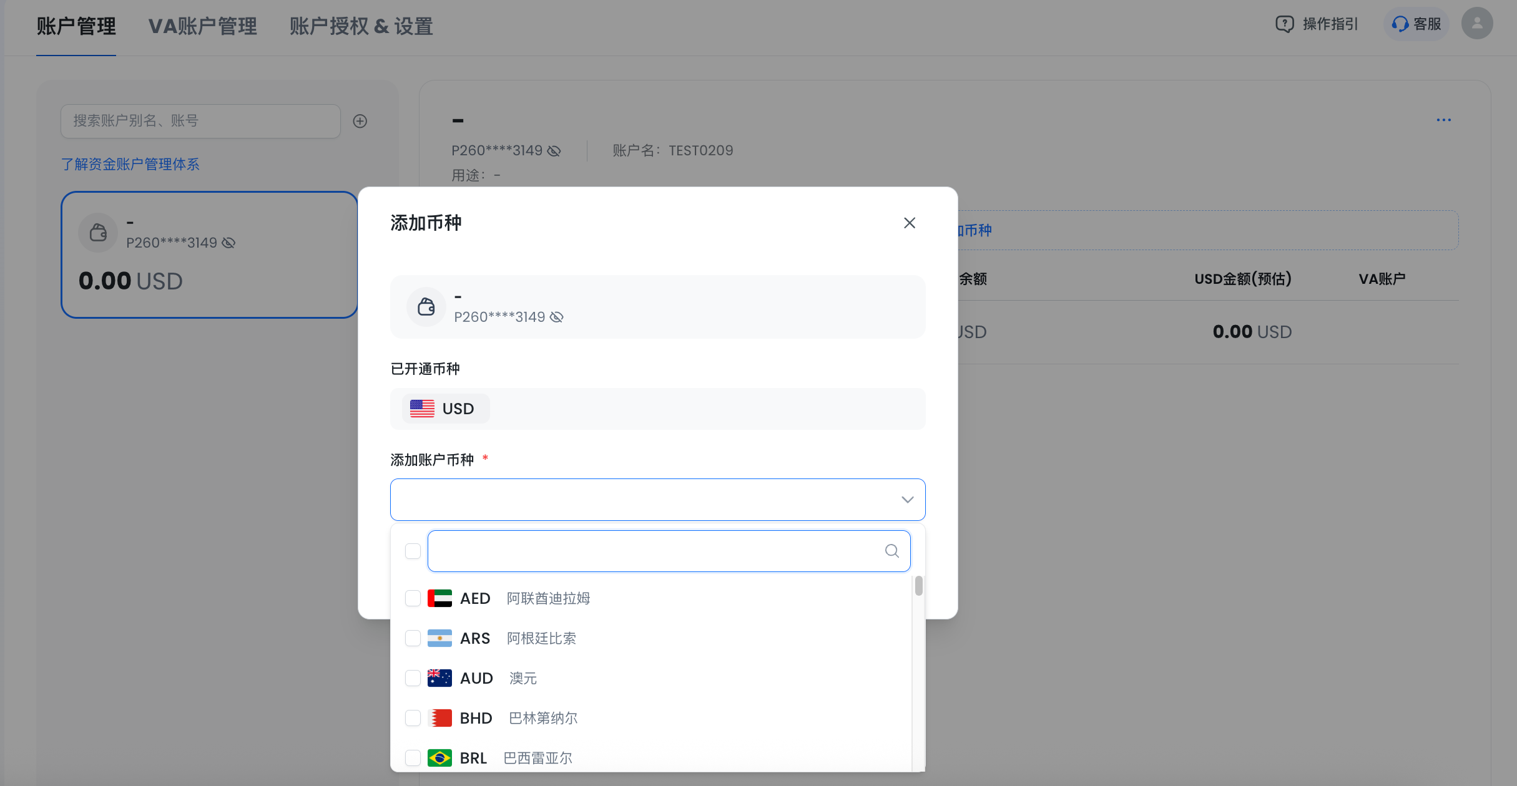Select the 阿联酋迪拉姆 option text
The width and height of the screenshot is (1517, 786).
pos(548,598)
